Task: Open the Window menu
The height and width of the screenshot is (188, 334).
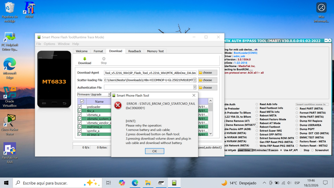Action: (64, 44)
